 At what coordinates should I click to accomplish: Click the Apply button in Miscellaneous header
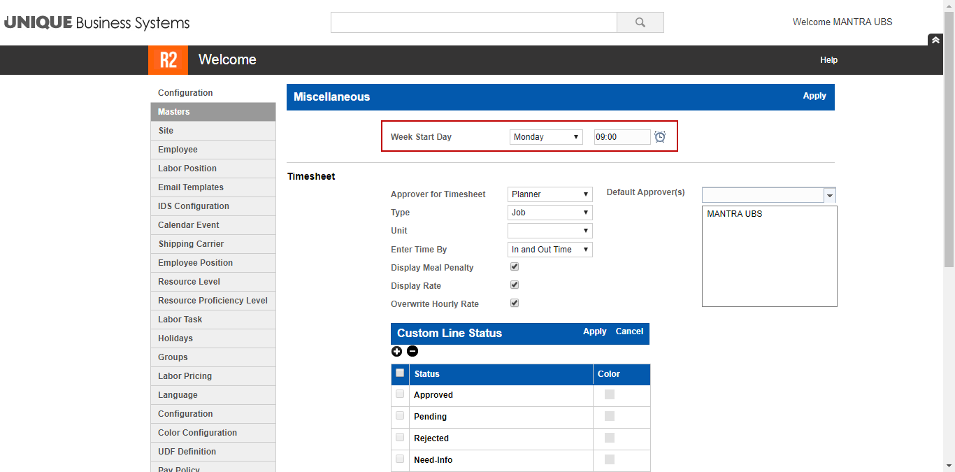tap(814, 95)
